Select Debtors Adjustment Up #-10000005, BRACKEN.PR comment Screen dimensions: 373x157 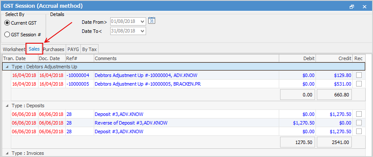(148, 84)
